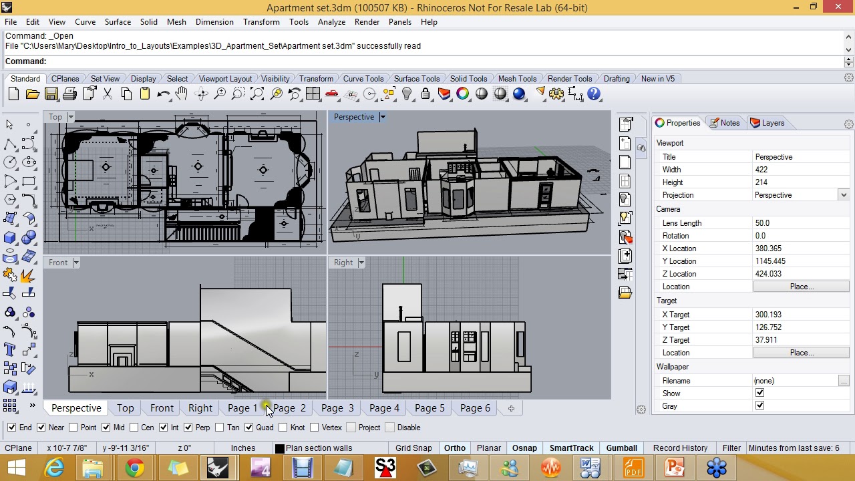This screenshot has height=481, width=855.
Task: Toggle the Quad osnap checkbox
Action: pos(249,428)
